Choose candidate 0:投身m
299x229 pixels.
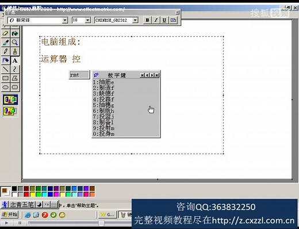click(103, 133)
